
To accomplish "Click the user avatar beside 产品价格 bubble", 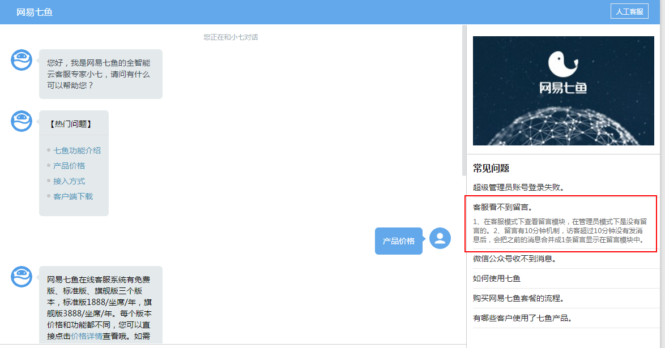I will pos(440,238).
